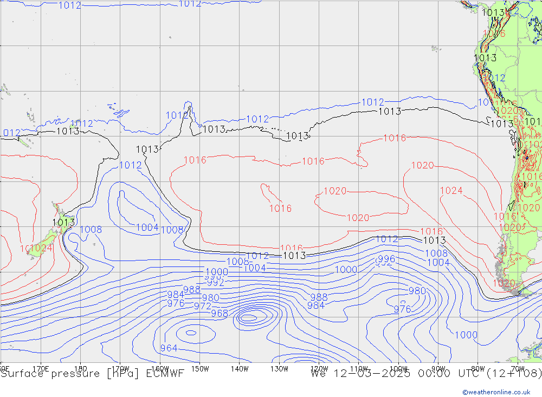Screen dimensions: 542x397
Task: Click the blue 1008 label just east of New Zealand
Action: (x=91, y=230)
